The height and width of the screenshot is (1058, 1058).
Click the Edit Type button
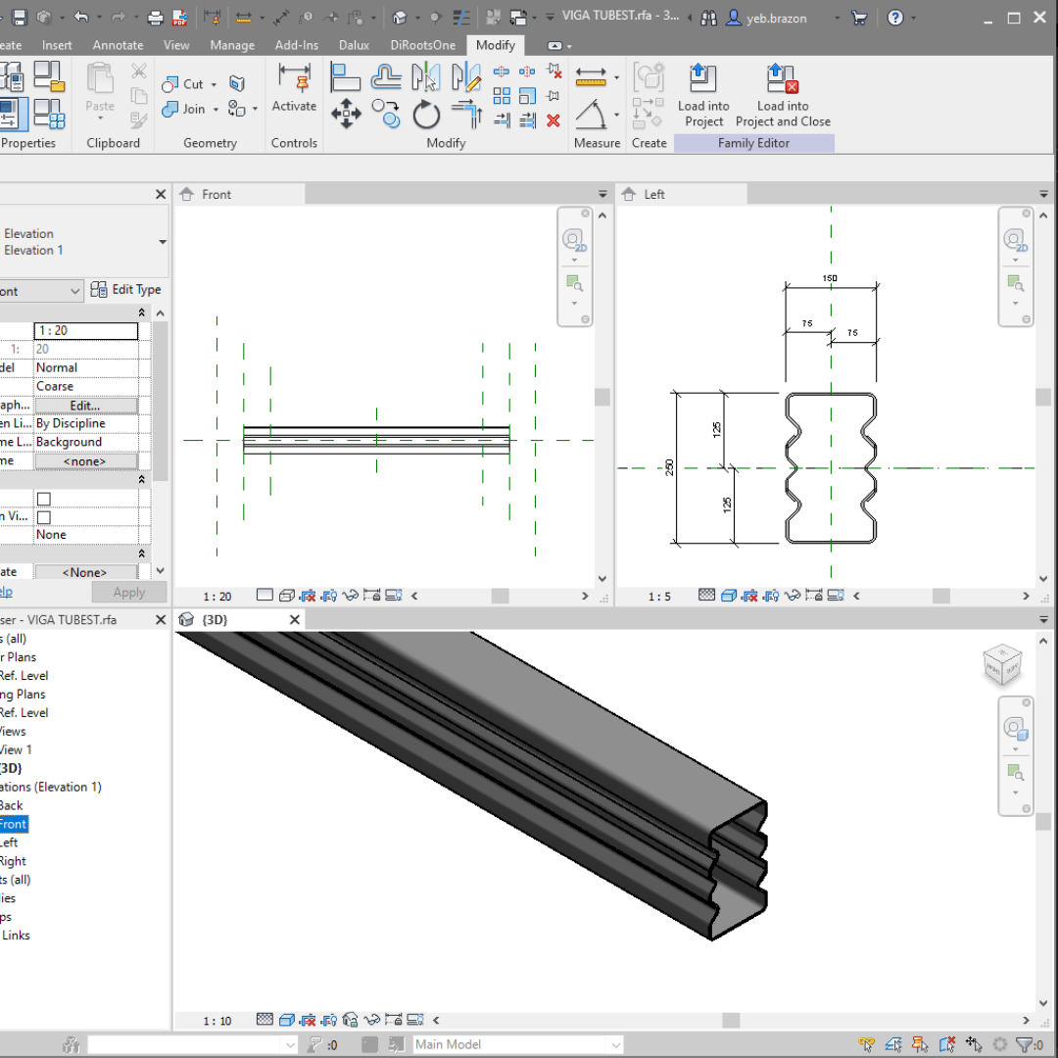click(125, 290)
